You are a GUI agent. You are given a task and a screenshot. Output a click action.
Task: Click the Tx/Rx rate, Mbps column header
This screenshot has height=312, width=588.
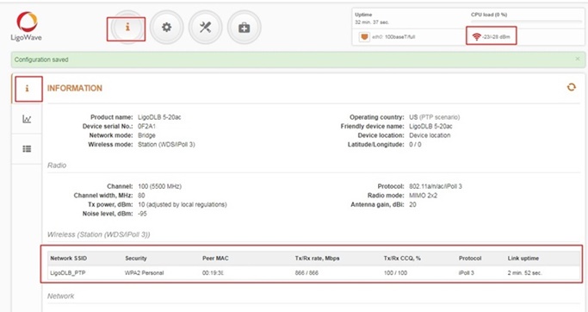(x=318, y=259)
